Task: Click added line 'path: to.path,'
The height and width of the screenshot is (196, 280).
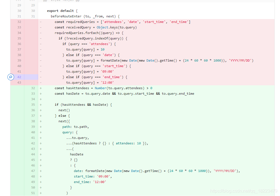Action: point(76,127)
